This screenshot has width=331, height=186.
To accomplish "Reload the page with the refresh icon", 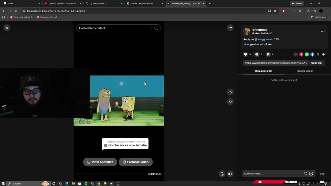I will pyautogui.click(x=16, y=11).
